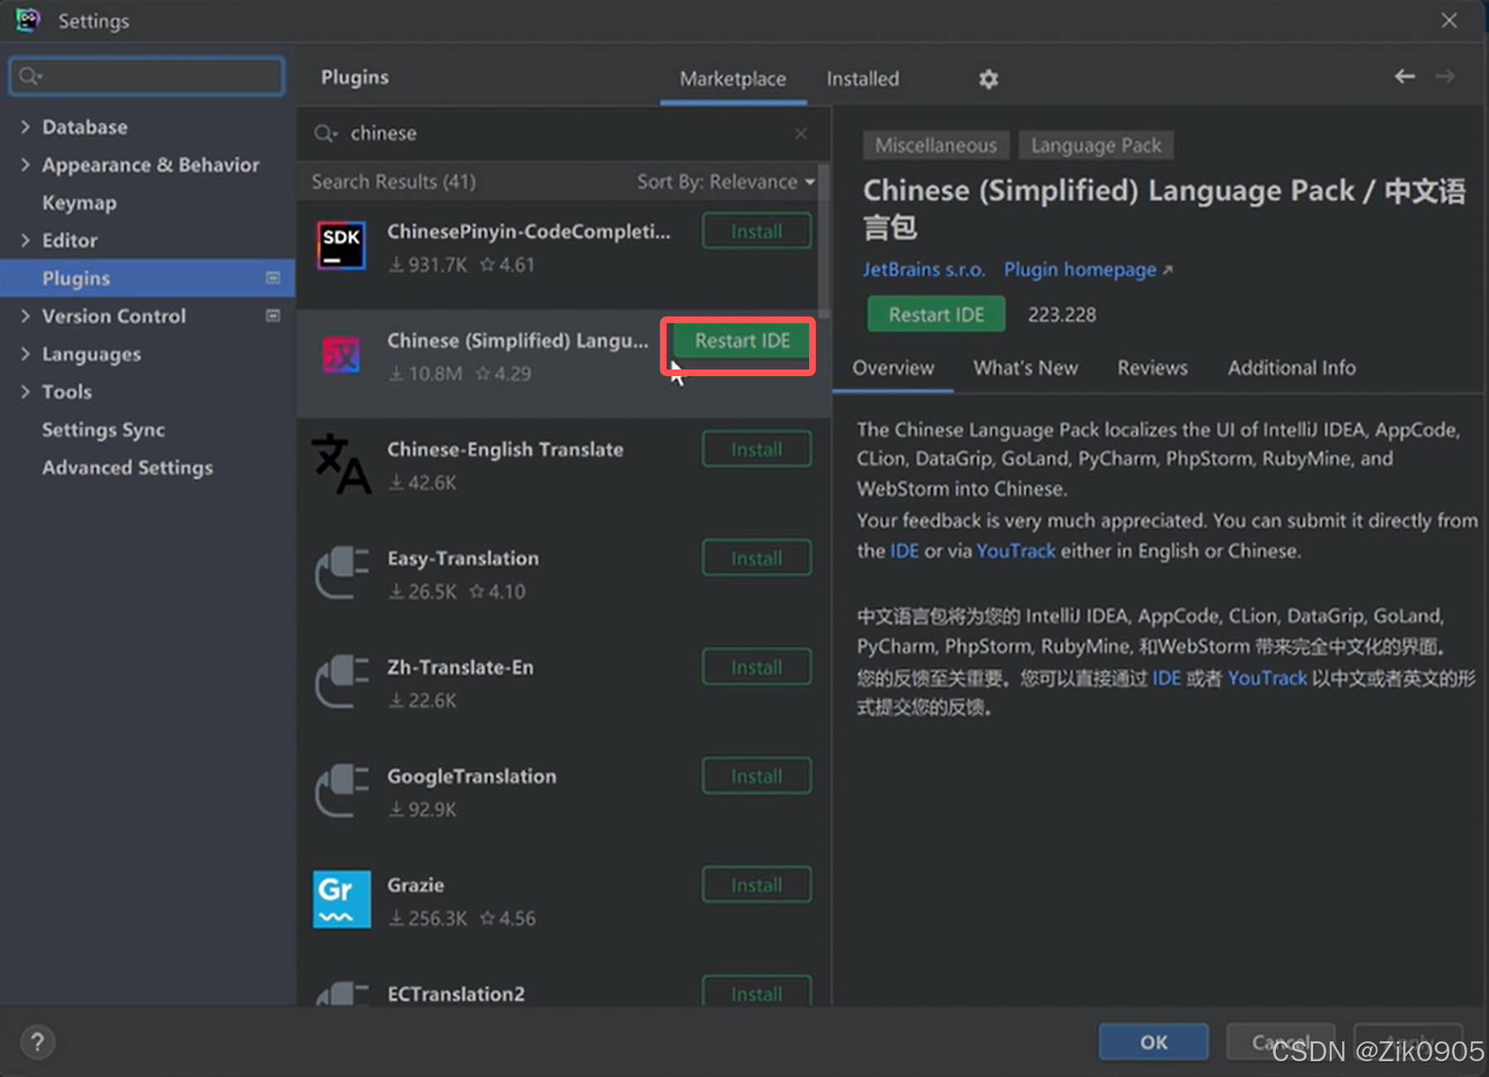Click the back navigation arrow
1489x1077 pixels.
(x=1404, y=76)
